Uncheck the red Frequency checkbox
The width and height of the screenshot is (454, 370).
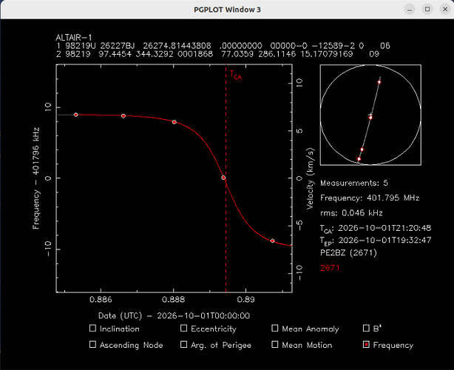click(x=366, y=345)
